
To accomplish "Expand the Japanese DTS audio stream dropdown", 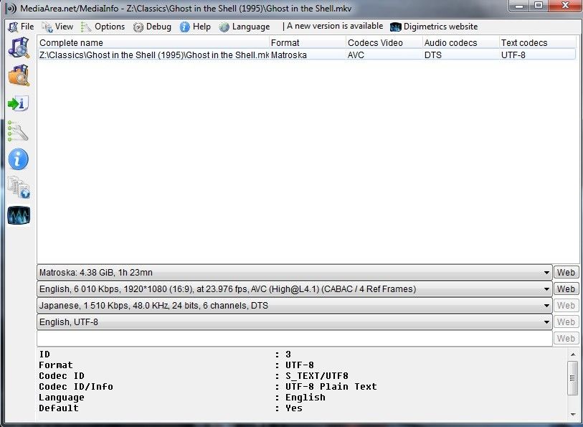I will 546,306.
